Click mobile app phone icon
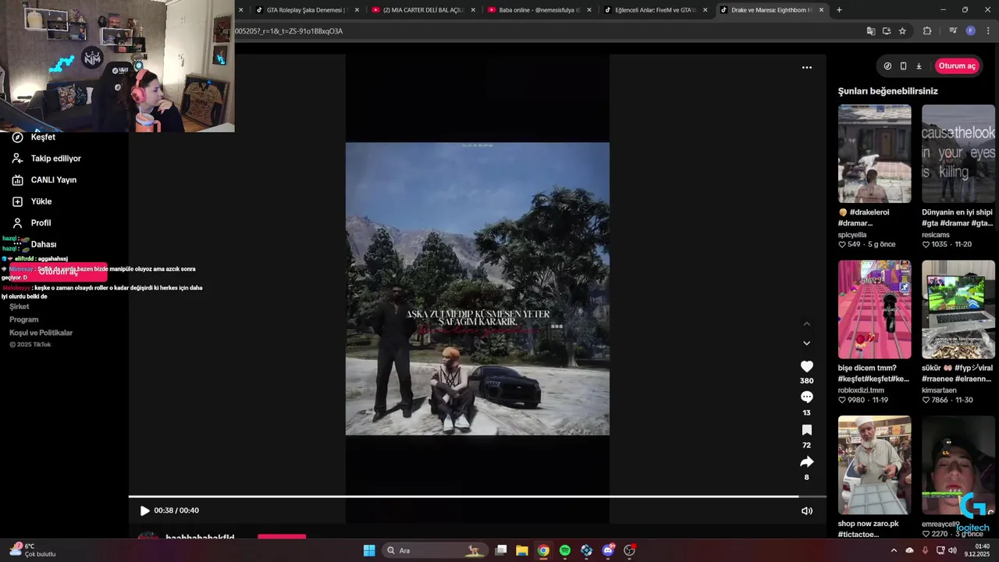999x562 pixels. 903,66
